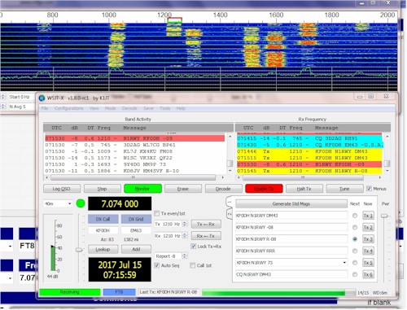The image size is (407, 310).
Task: Click the red Rx marker on waterfall scale
Action: [x=175, y=20]
